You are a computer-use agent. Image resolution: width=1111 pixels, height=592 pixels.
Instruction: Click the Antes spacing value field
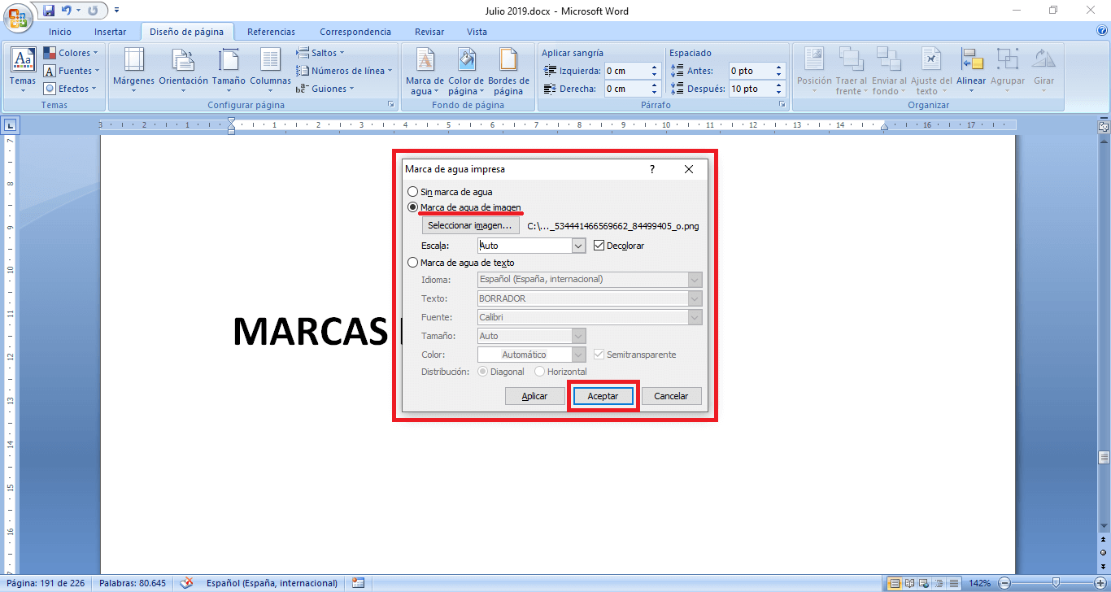tap(750, 71)
